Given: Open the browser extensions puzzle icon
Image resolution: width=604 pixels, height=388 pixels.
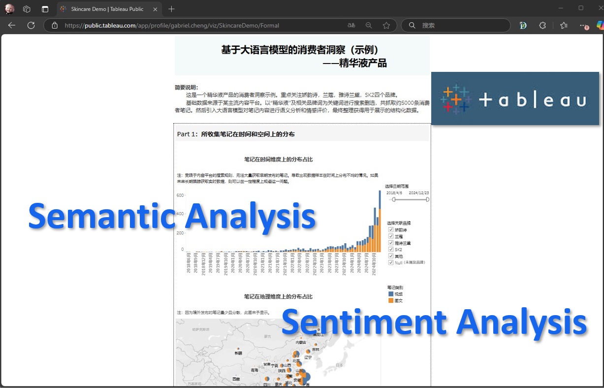Looking at the screenshot, I should [542, 25].
